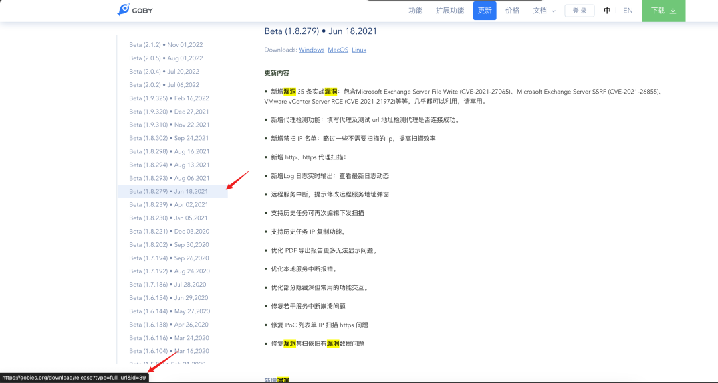Select Beta (1.8.221) Dec 03,2020 release
The image size is (718, 383).
[169, 231]
